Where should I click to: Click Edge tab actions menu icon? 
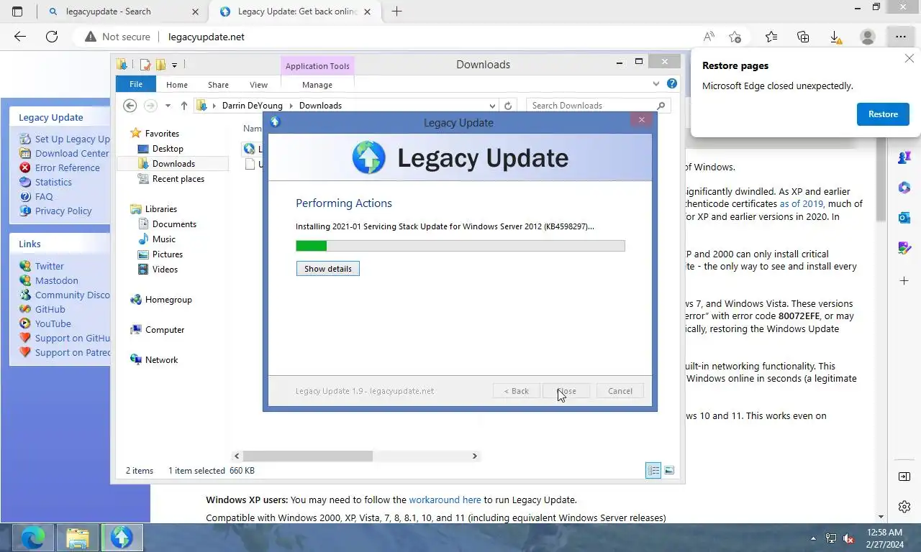click(x=17, y=11)
